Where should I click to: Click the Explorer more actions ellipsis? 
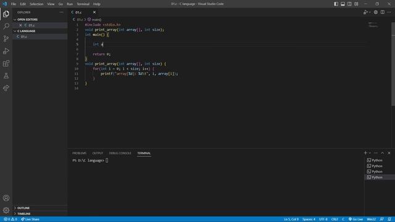point(62,12)
